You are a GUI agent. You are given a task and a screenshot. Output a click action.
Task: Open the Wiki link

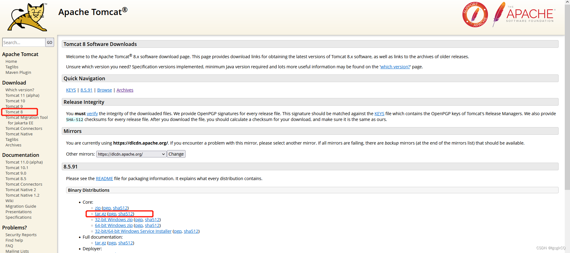click(x=9, y=201)
